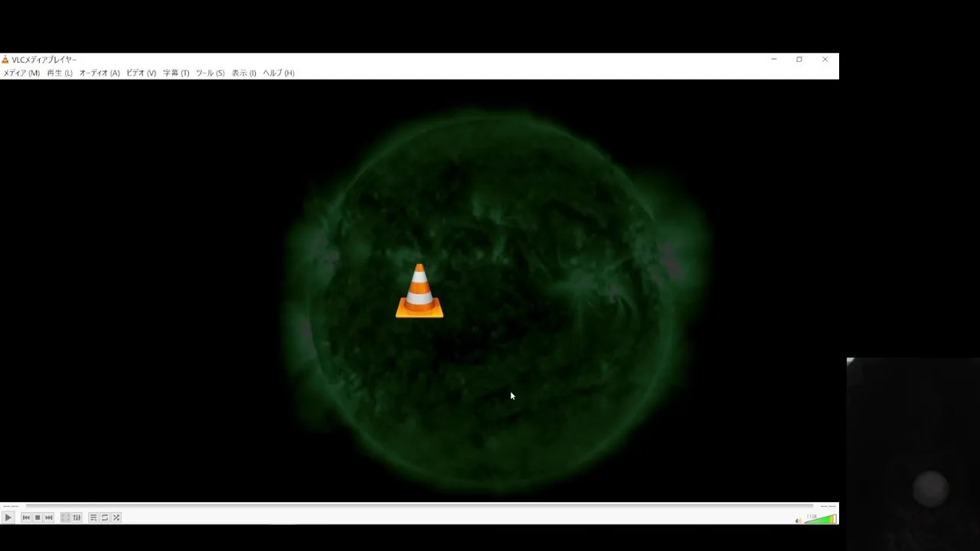The height and width of the screenshot is (551, 980).
Task: Mute audio using the speaker icon
Action: 798,520
